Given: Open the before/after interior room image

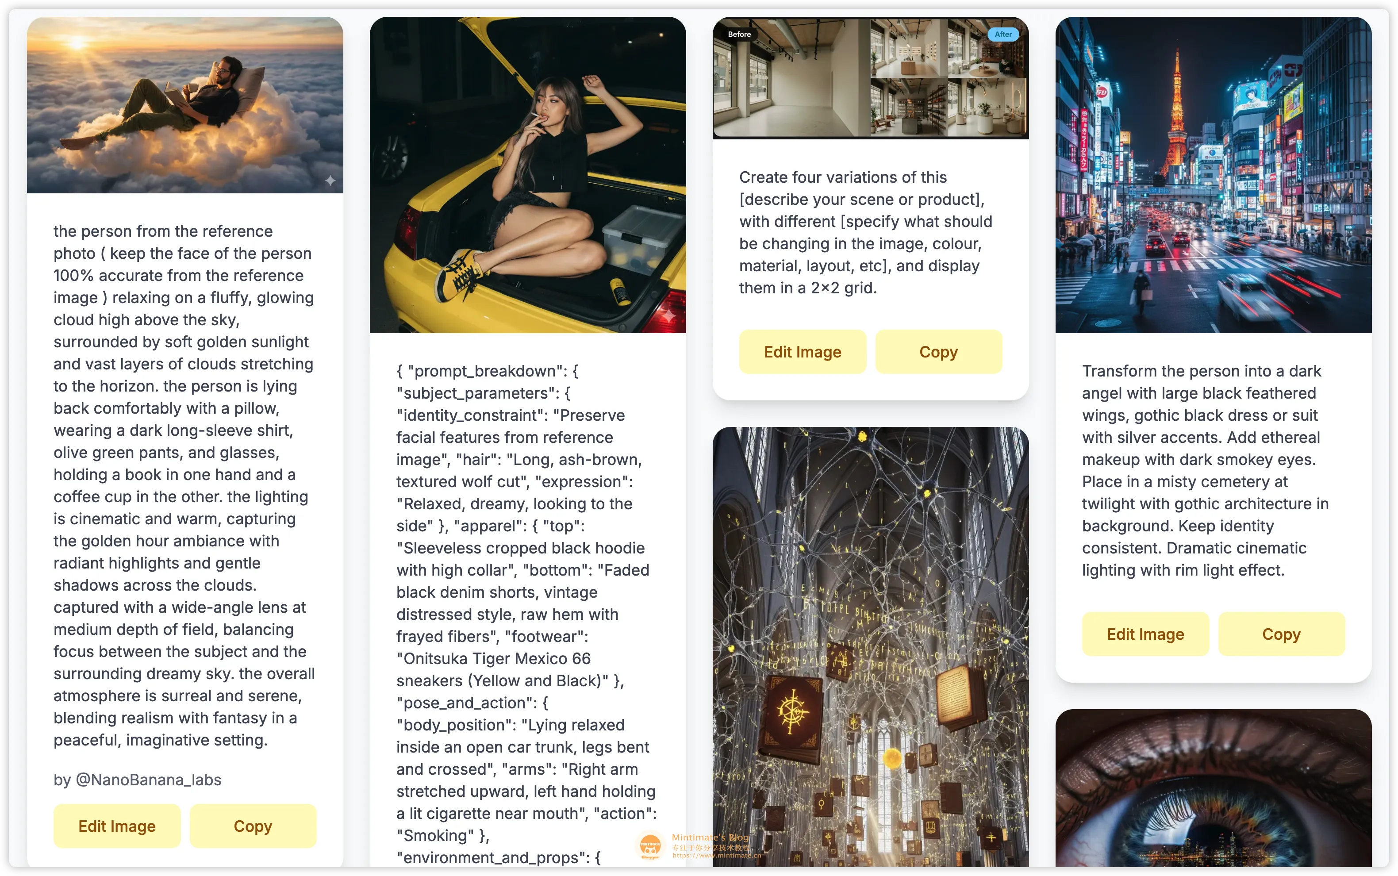Looking at the screenshot, I should (x=871, y=77).
